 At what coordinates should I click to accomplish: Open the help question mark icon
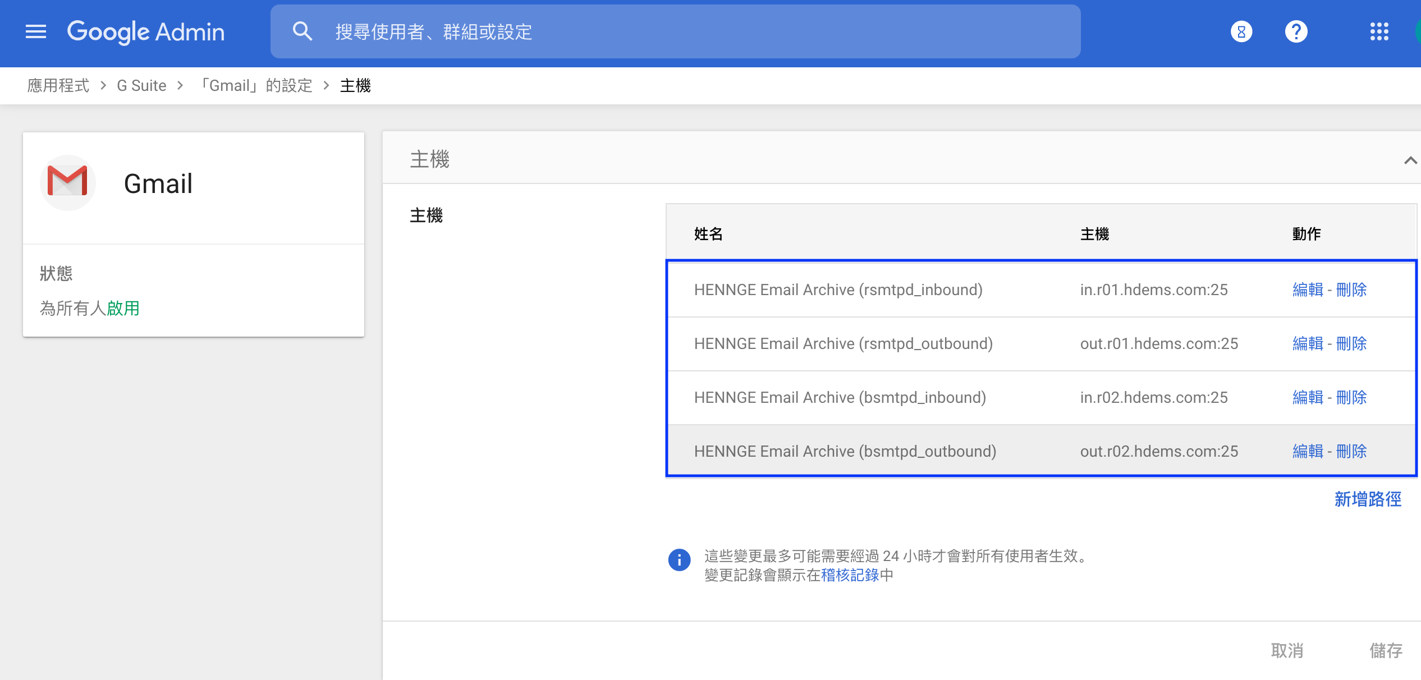click(1296, 31)
